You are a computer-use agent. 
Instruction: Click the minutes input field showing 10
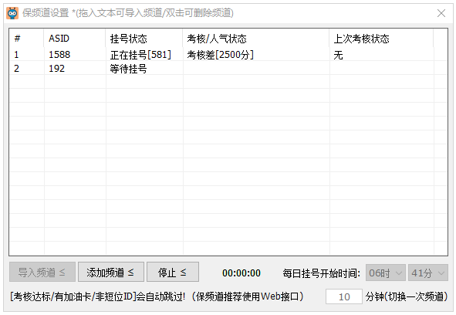(x=344, y=296)
